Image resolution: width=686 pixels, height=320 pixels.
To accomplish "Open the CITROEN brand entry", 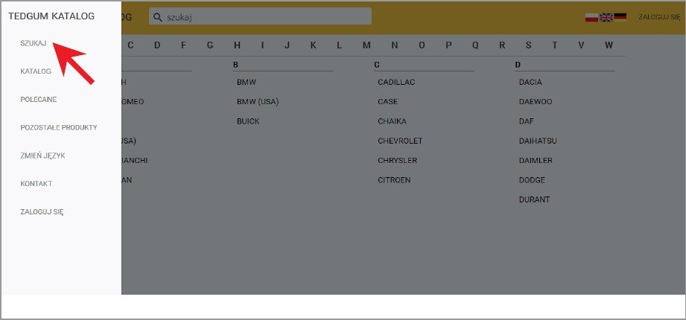I will coord(394,180).
